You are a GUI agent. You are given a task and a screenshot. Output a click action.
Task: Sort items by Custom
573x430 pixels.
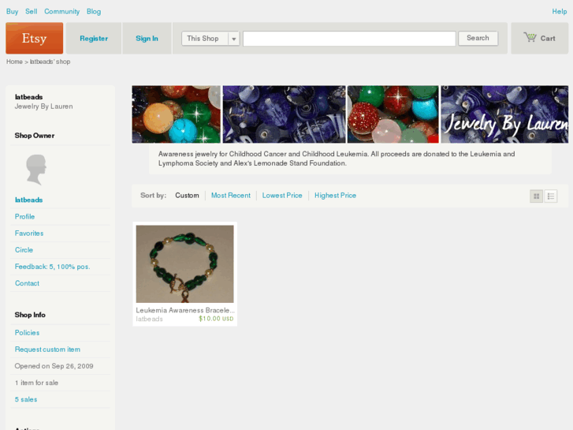[187, 196]
